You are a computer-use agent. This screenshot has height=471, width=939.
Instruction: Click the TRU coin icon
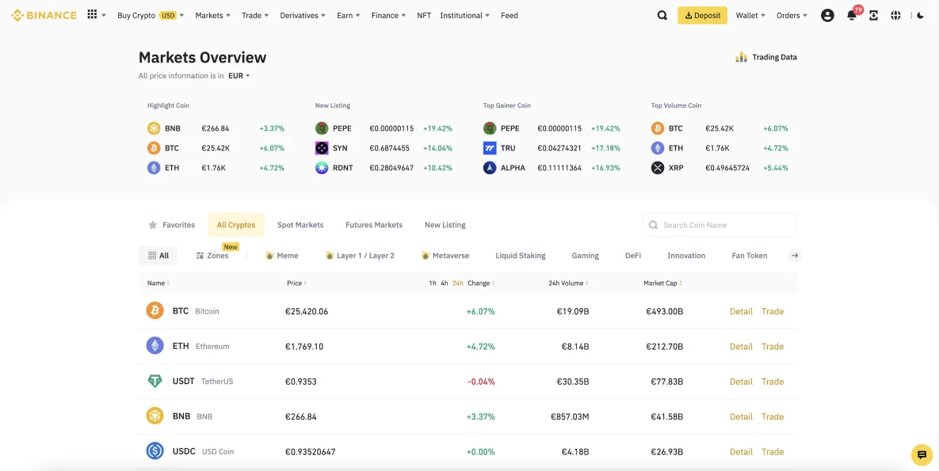tap(490, 148)
